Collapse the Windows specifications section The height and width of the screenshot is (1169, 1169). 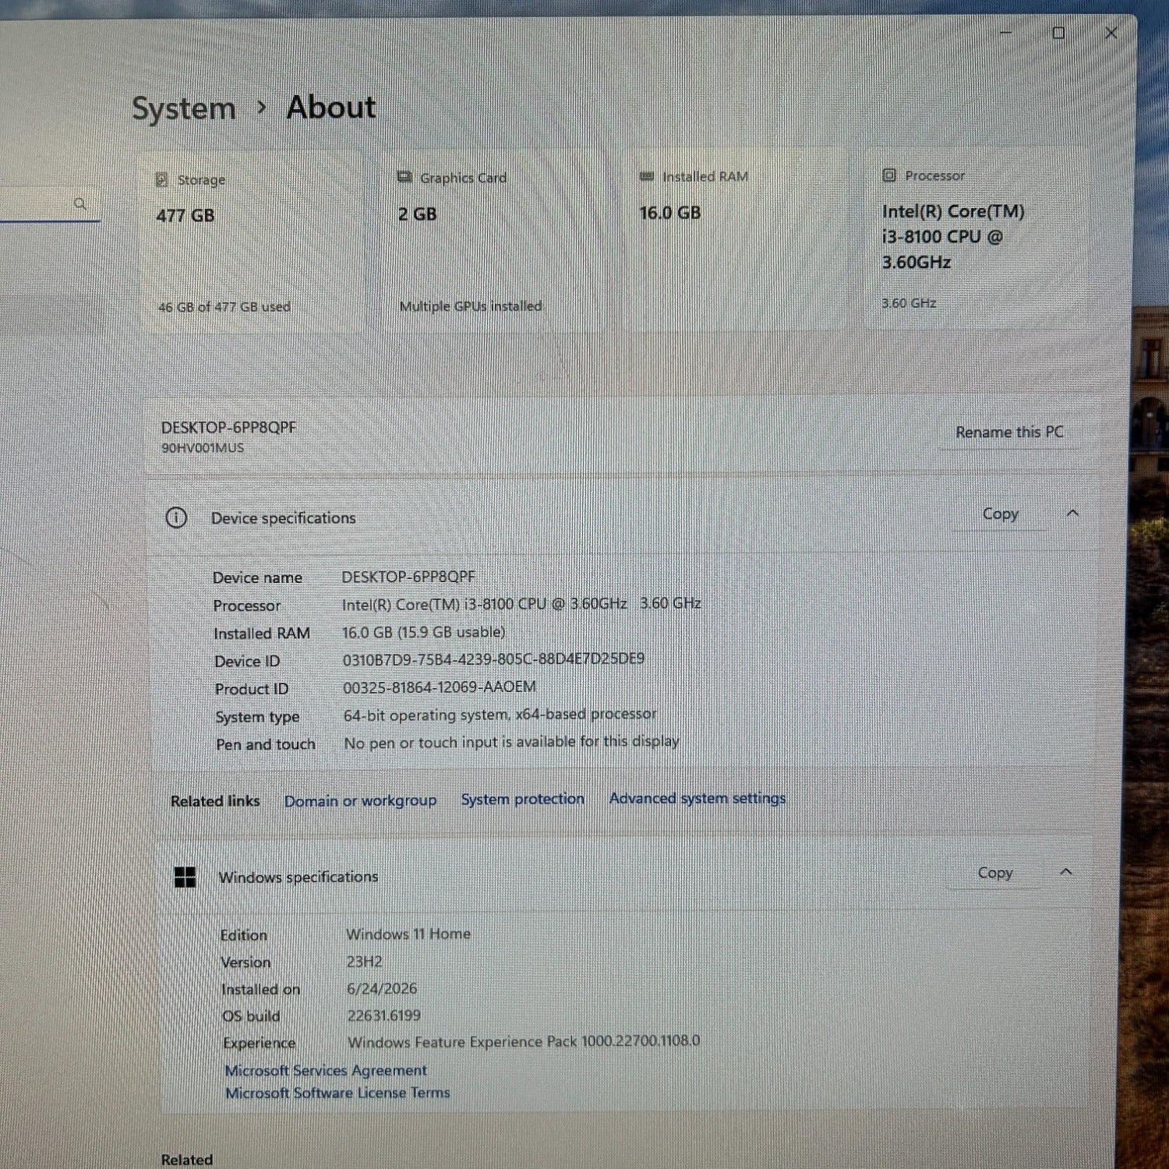pos(1066,871)
